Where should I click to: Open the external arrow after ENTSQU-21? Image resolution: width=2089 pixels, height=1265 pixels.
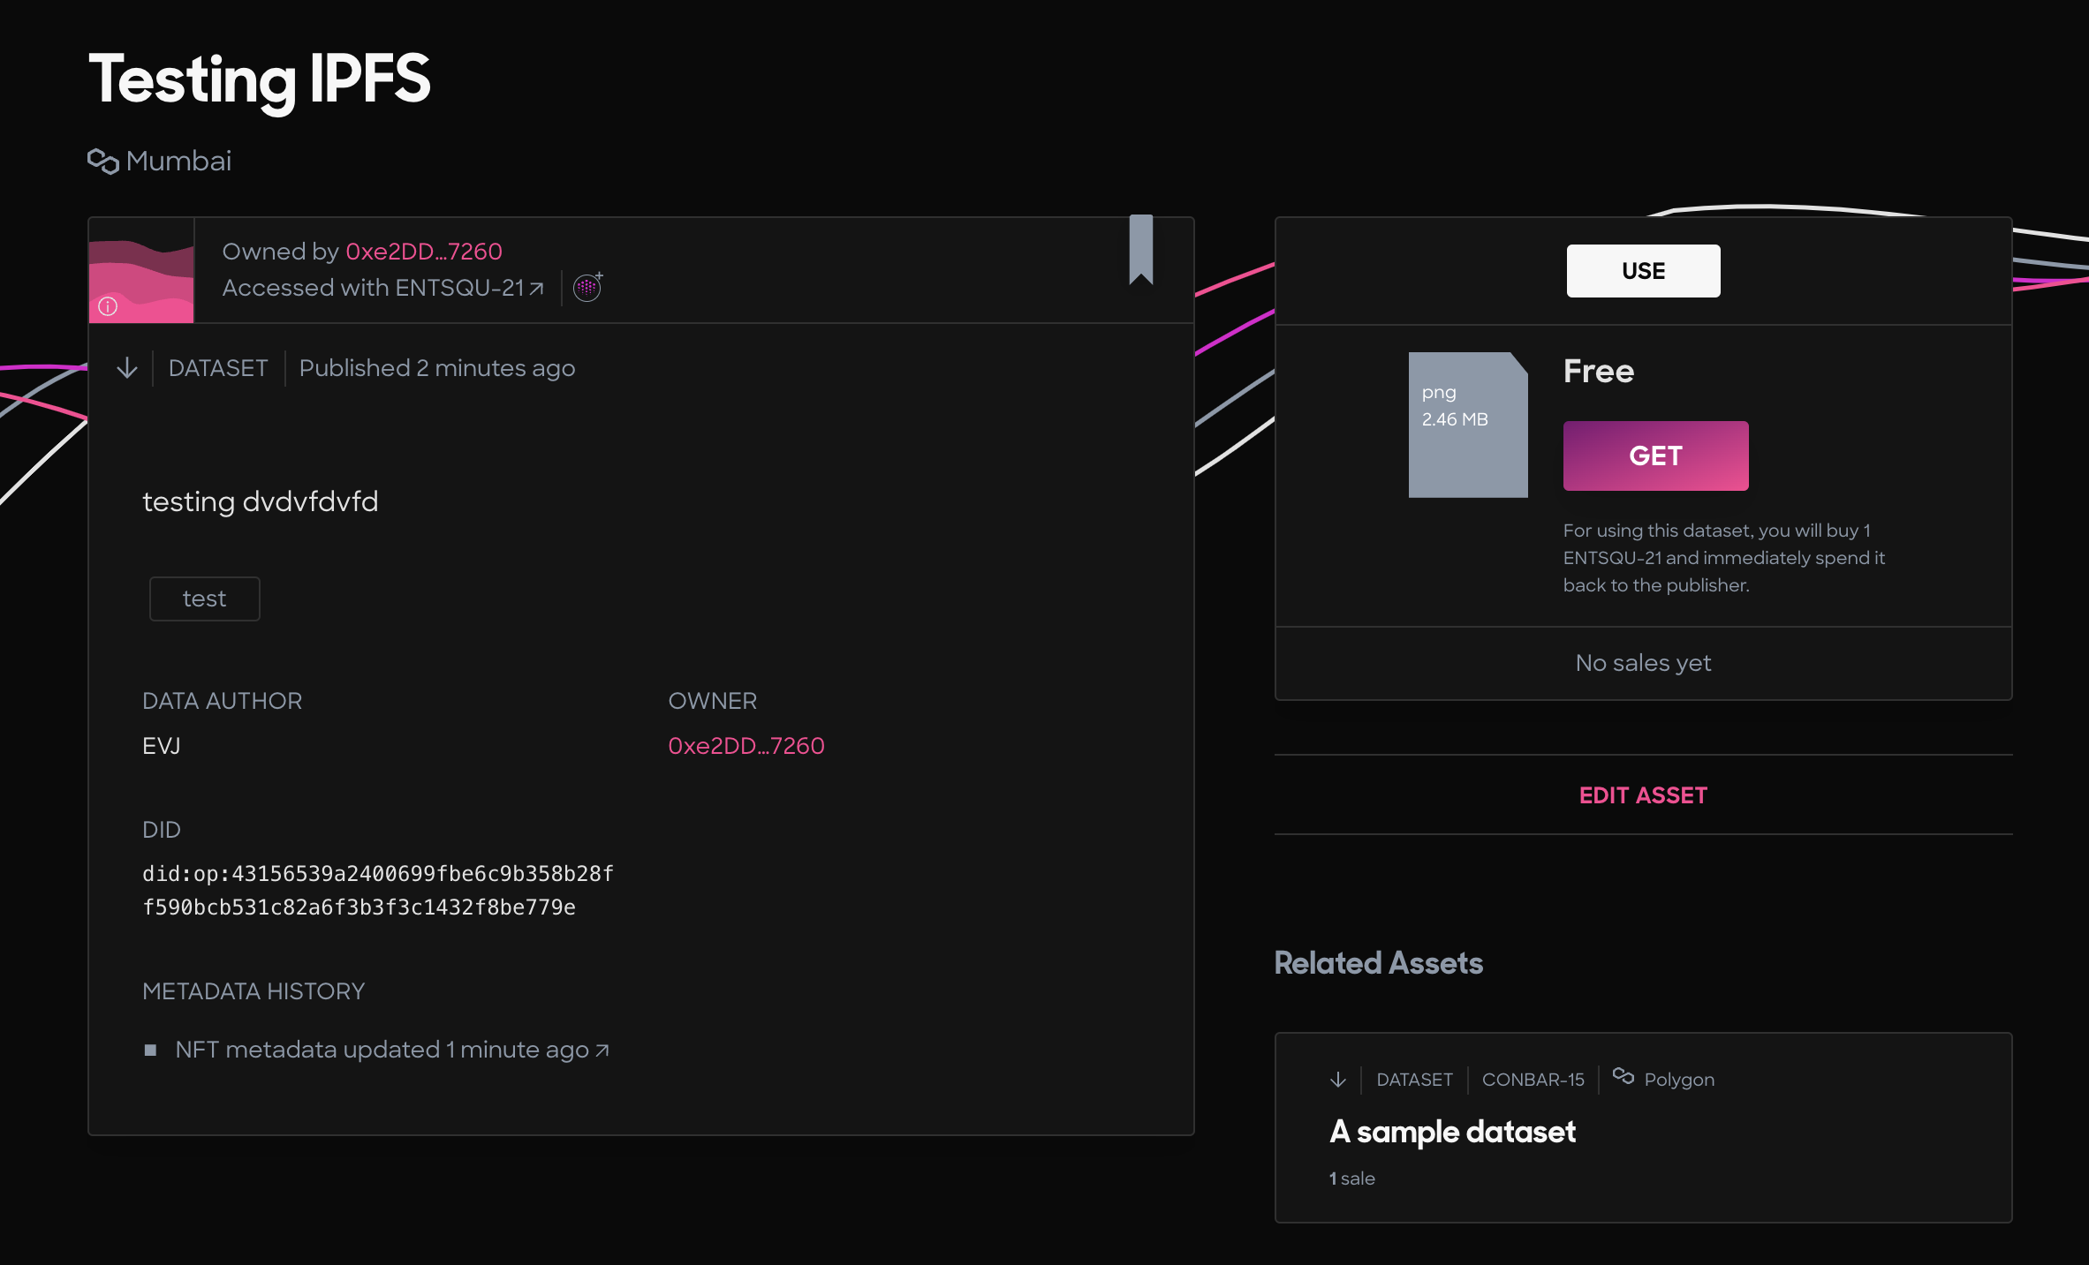[x=536, y=289]
